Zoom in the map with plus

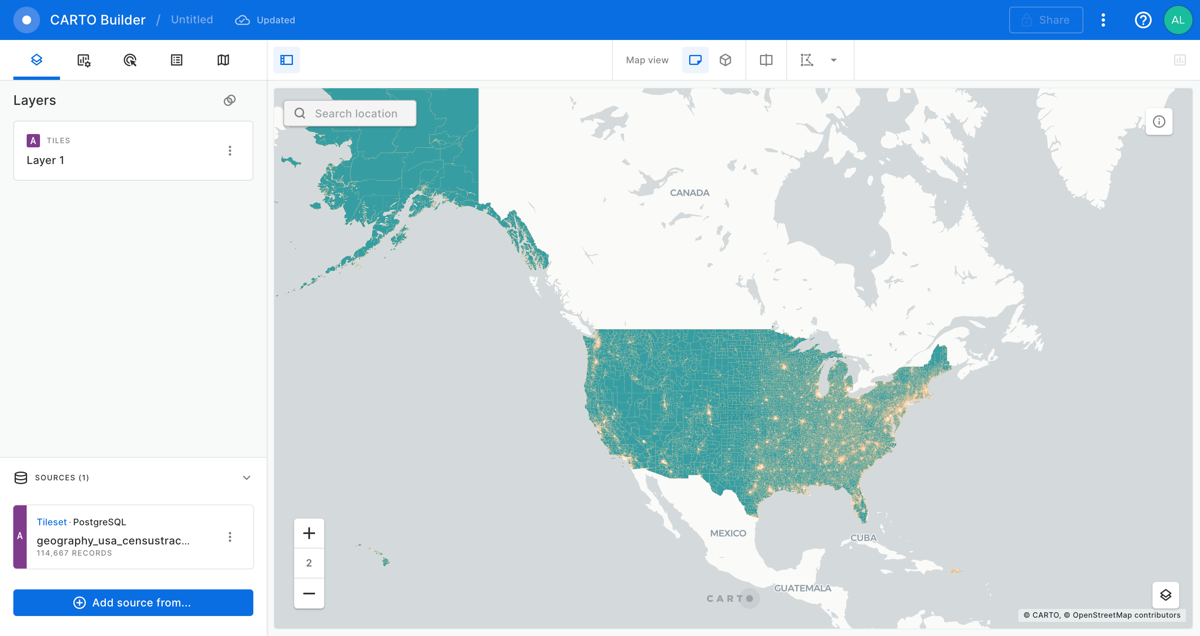309,533
